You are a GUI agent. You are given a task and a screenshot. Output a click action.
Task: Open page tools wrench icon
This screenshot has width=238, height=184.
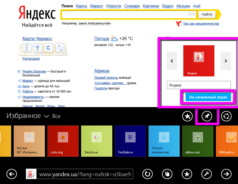pos(207,174)
